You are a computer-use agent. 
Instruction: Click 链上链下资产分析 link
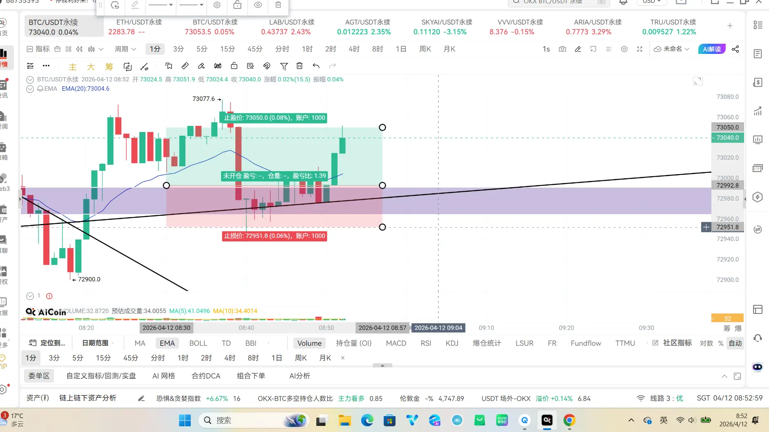(x=88, y=398)
